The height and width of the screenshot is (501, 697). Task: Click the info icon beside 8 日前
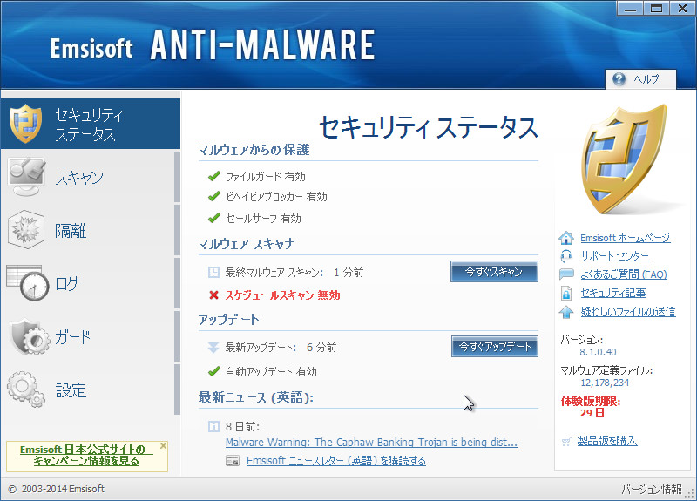[213, 427]
